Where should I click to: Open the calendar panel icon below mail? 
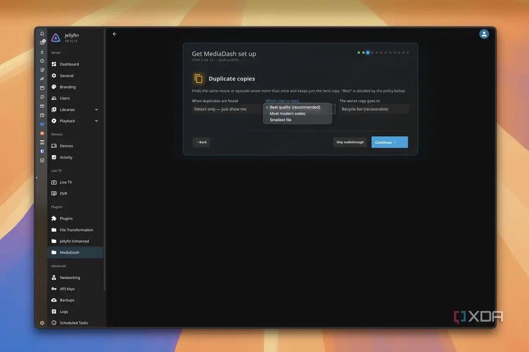tap(42, 115)
